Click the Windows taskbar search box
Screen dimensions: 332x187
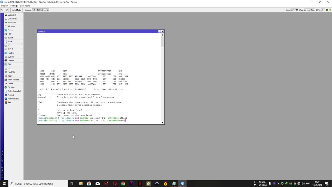tap(38, 184)
